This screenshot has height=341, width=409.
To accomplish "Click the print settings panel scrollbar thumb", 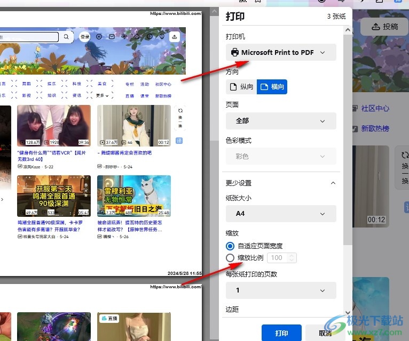I will (348, 139).
